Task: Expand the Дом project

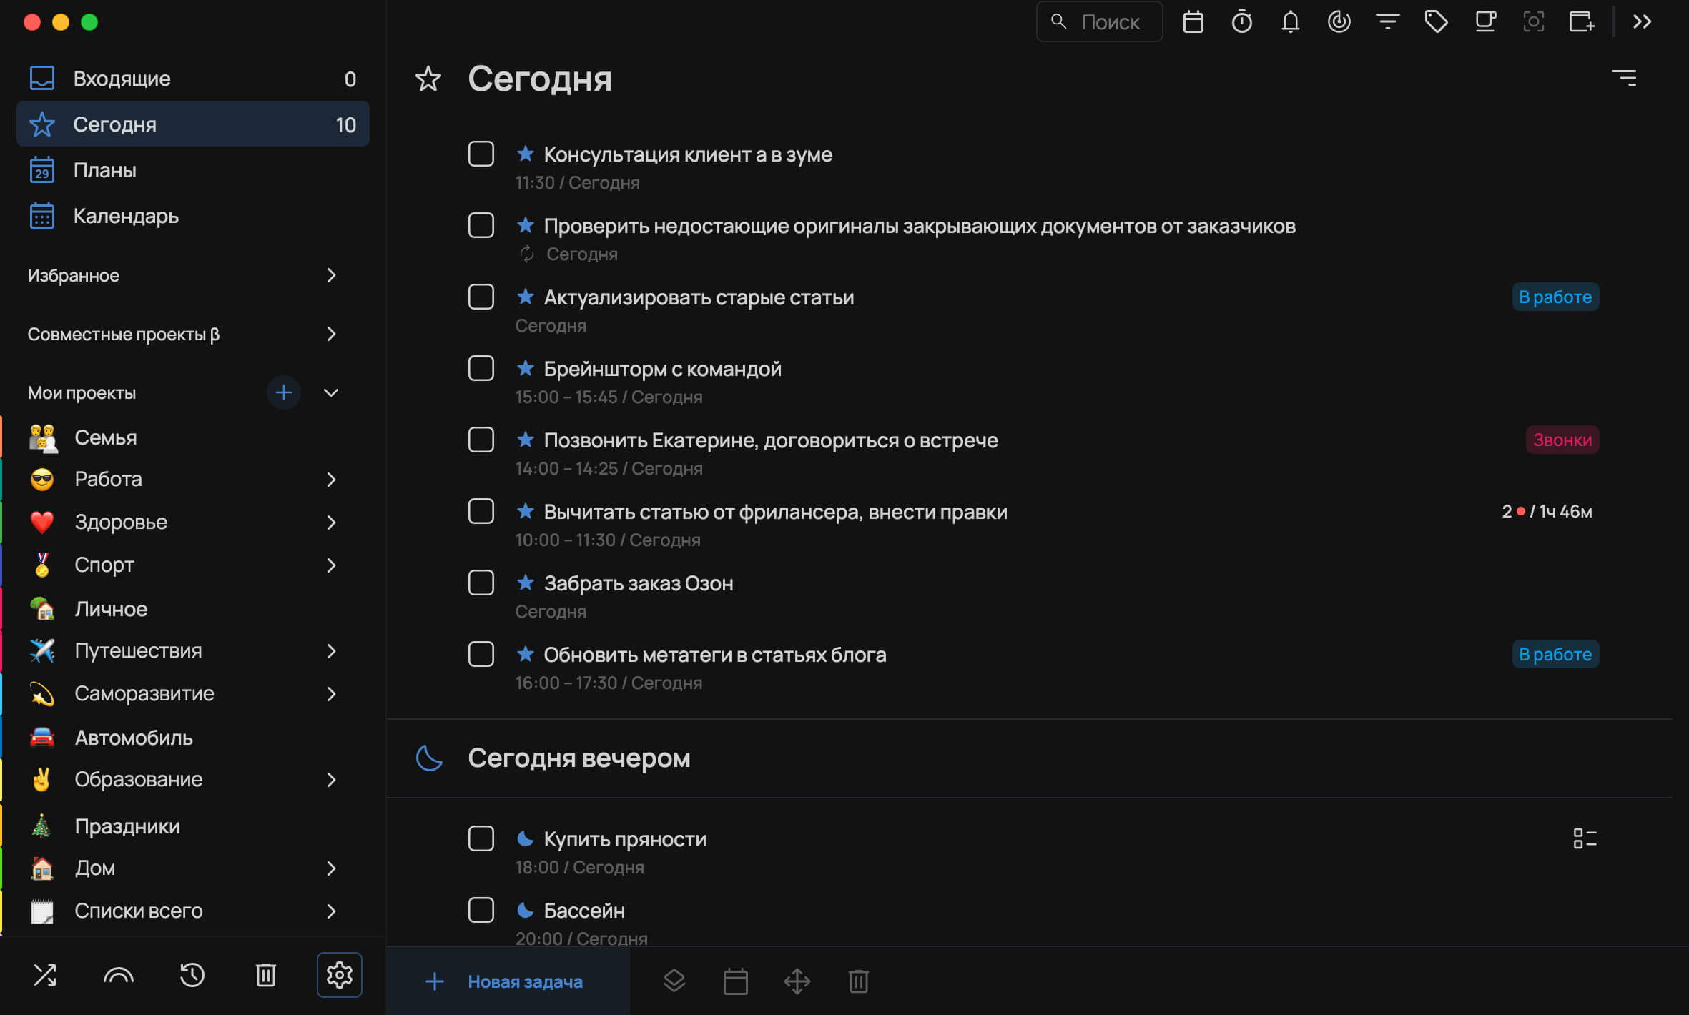Action: click(x=331, y=868)
